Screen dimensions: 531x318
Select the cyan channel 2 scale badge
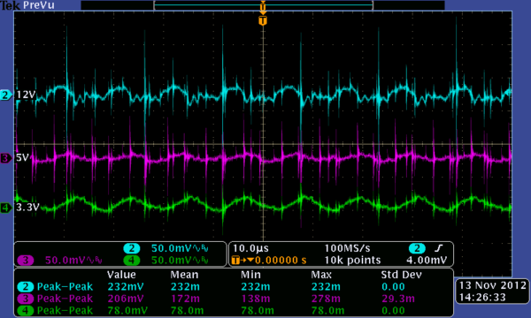point(132,249)
